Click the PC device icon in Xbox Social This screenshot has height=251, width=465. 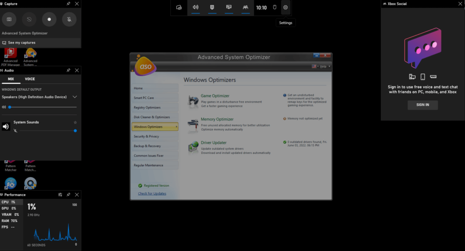point(412,77)
